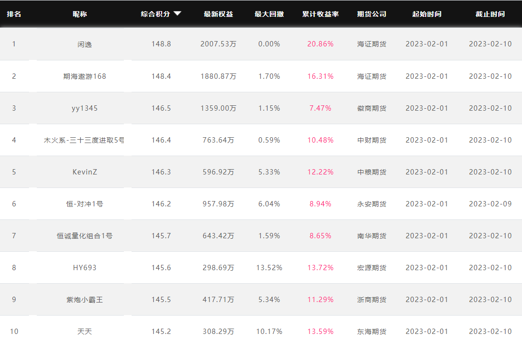Select the 期货公司 column header
The image size is (522, 347).
coord(372,14)
